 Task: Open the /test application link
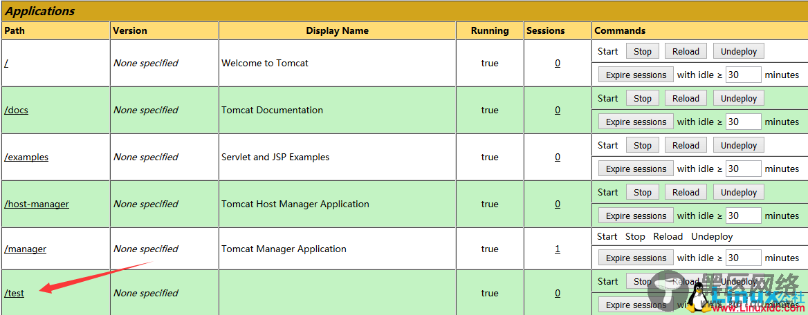[x=14, y=294]
